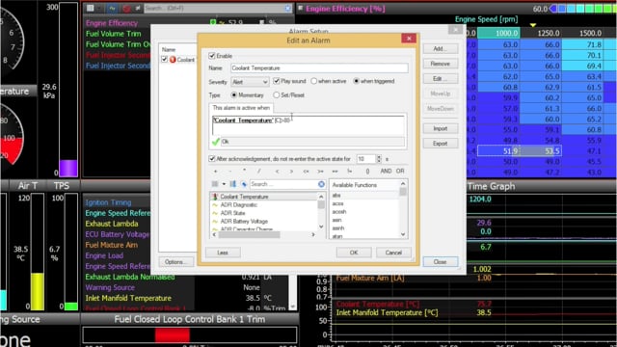Click the Less button

coord(223,253)
